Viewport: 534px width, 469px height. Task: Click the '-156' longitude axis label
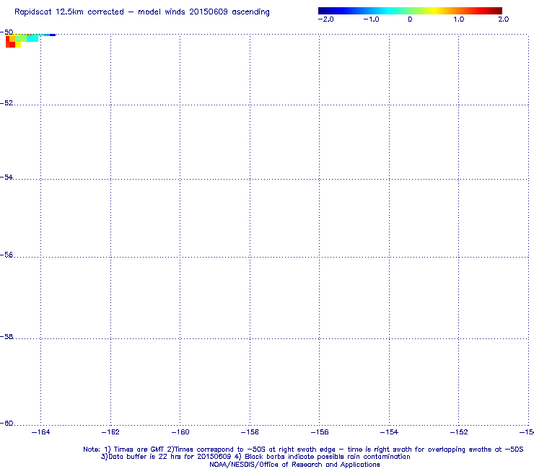(x=320, y=432)
